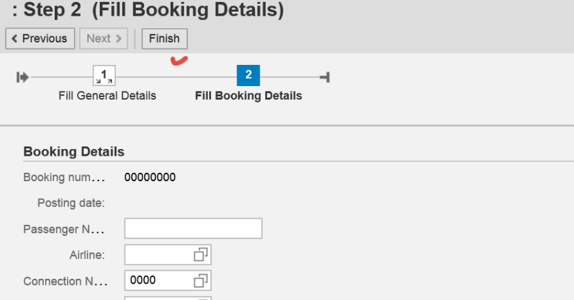Click the Booking Details section heading
Image resolution: width=574 pixels, height=300 pixels.
pyautogui.click(x=74, y=152)
